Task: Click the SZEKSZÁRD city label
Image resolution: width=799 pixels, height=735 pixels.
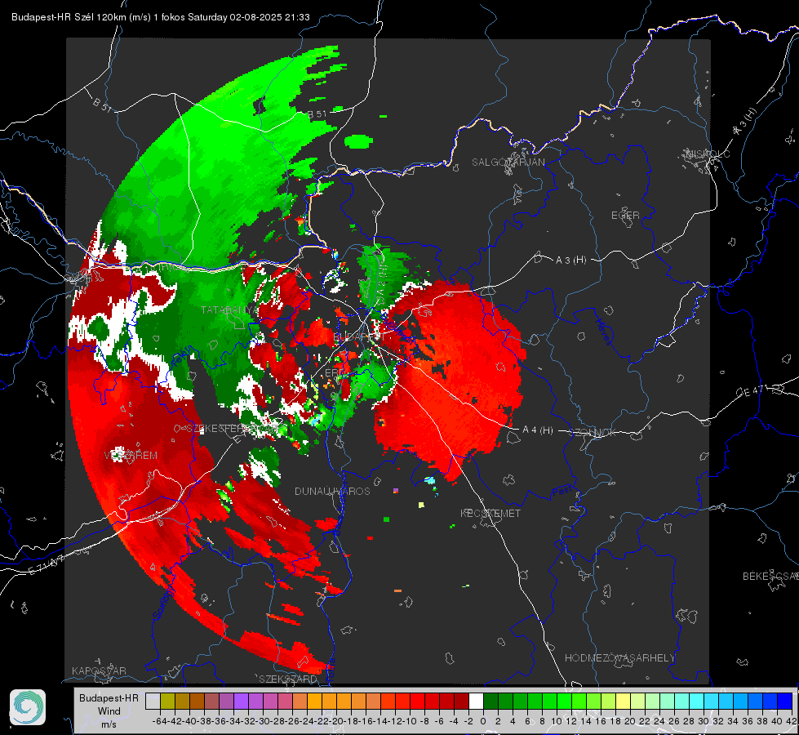Action: pos(288,679)
